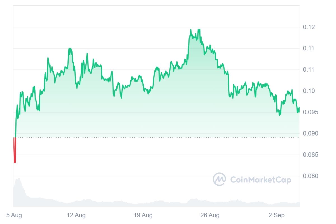Click the 0.080 price axis label
The image size is (336, 224).
coord(310,176)
